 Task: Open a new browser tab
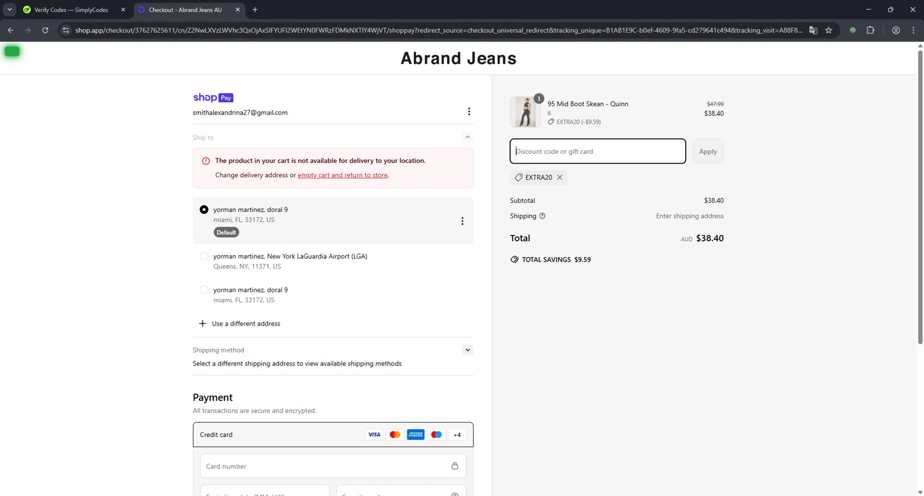pyautogui.click(x=255, y=10)
